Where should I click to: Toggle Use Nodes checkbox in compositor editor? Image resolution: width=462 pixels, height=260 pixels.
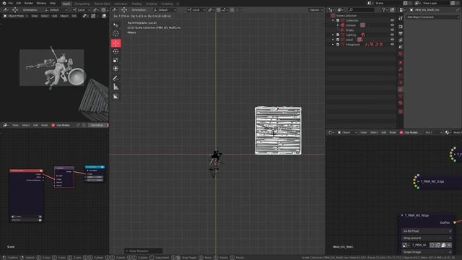pos(53,125)
